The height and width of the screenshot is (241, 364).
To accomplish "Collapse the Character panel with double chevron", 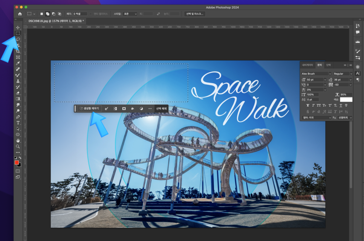I will 345,65.
